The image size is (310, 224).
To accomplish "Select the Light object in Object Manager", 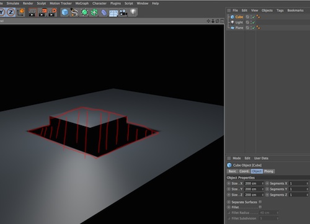I will pyautogui.click(x=239, y=22).
